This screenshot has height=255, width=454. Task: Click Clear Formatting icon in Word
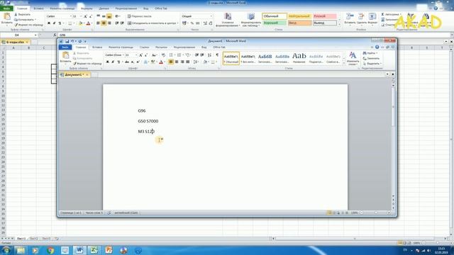tap(163, 55)
